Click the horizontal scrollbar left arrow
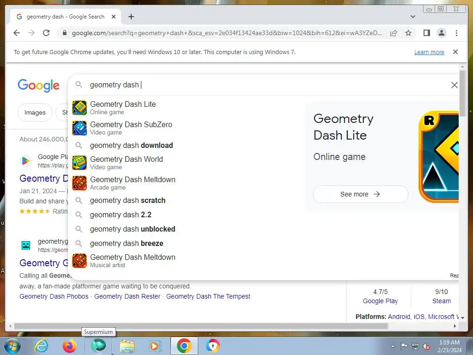 pos(10,326)
